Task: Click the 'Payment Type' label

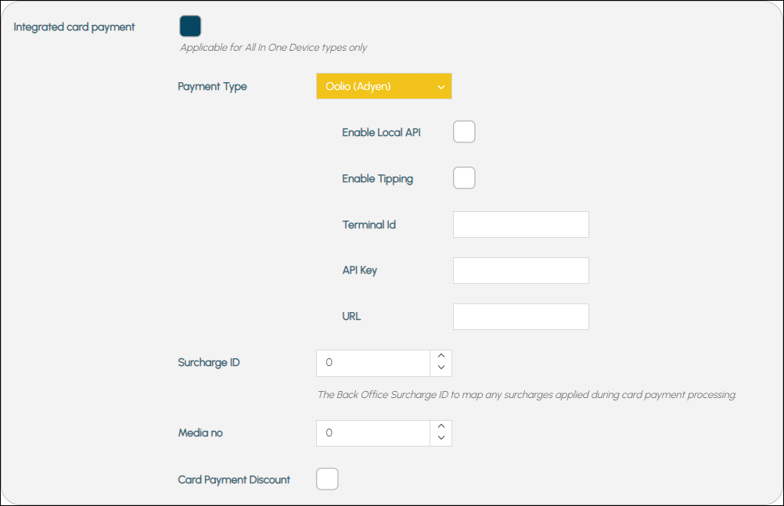Action: [213, 87]
